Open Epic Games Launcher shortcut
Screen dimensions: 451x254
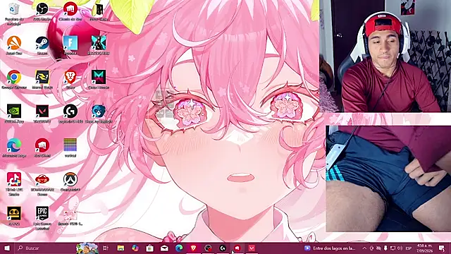[42, 218]
